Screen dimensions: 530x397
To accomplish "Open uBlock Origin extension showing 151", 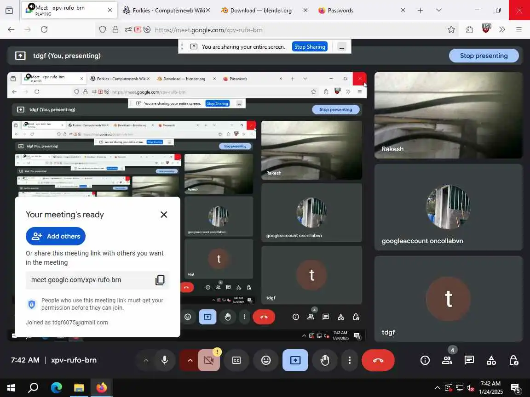I will pos(486,29).
